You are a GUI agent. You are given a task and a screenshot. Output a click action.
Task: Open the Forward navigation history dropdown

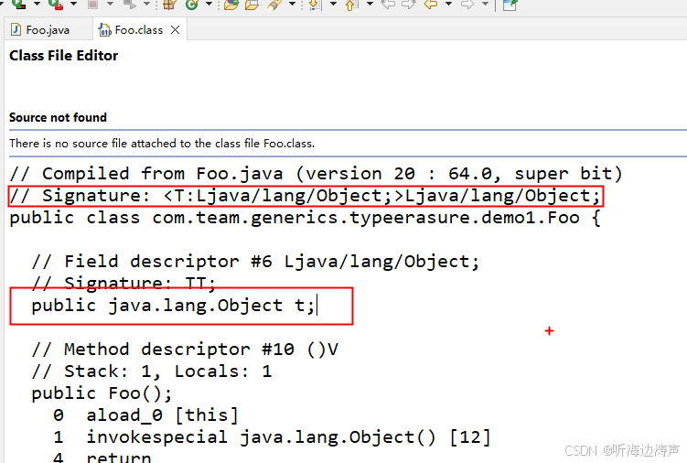point(485,5)
